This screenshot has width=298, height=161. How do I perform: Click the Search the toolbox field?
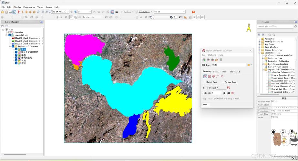[275, 26]
